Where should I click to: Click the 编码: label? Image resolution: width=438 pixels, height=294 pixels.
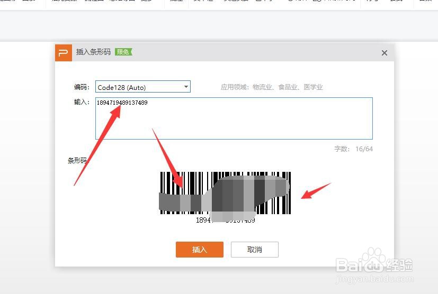pos(82,87)
